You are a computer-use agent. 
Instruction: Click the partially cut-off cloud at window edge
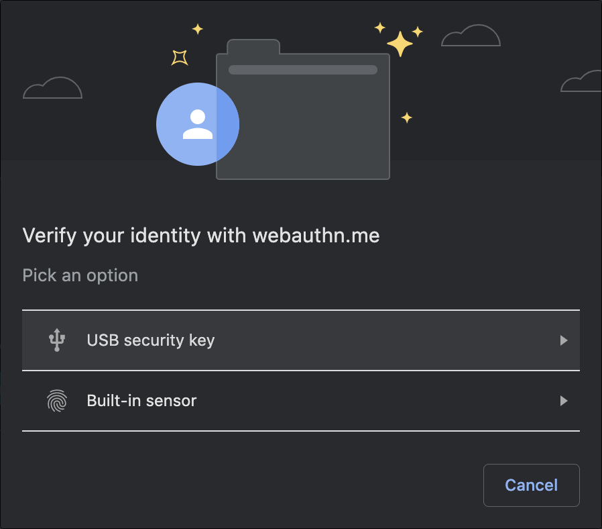click(581, 82)
